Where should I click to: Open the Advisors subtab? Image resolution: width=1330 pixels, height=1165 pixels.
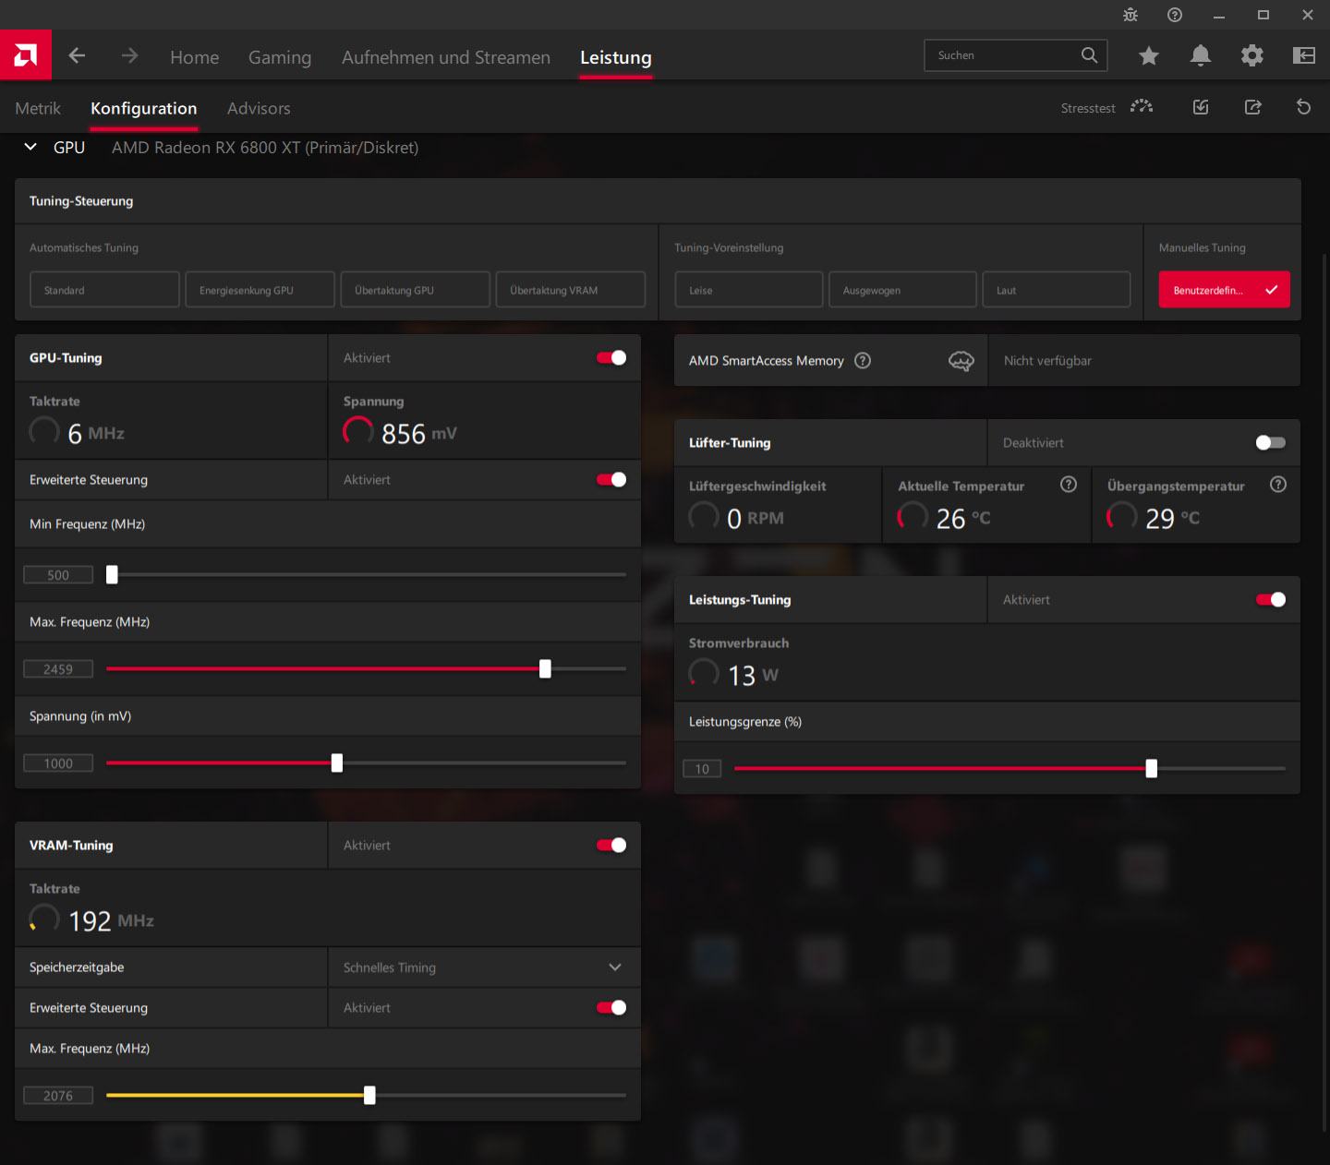(x=259, y=108)
